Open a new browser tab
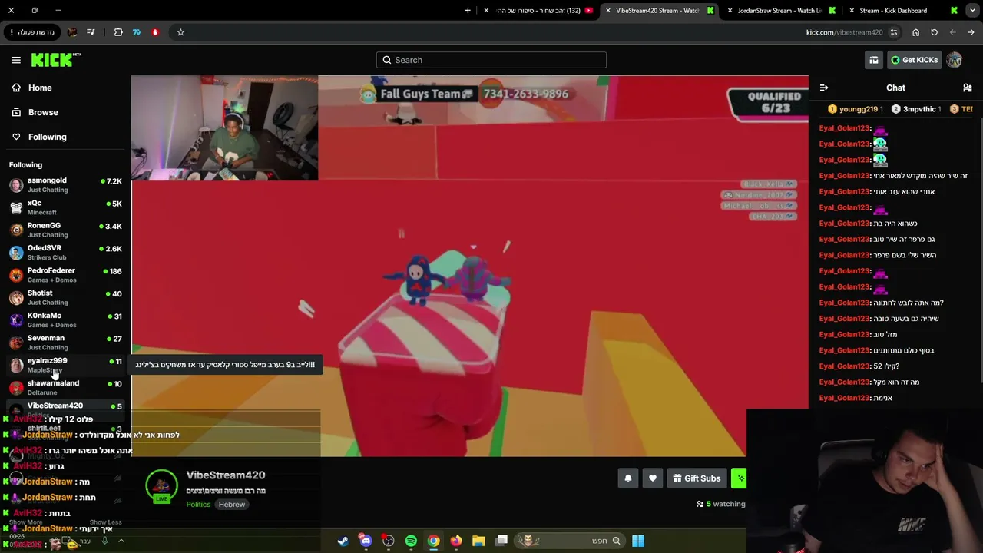 pyautogui.click(x=468, y=11)
